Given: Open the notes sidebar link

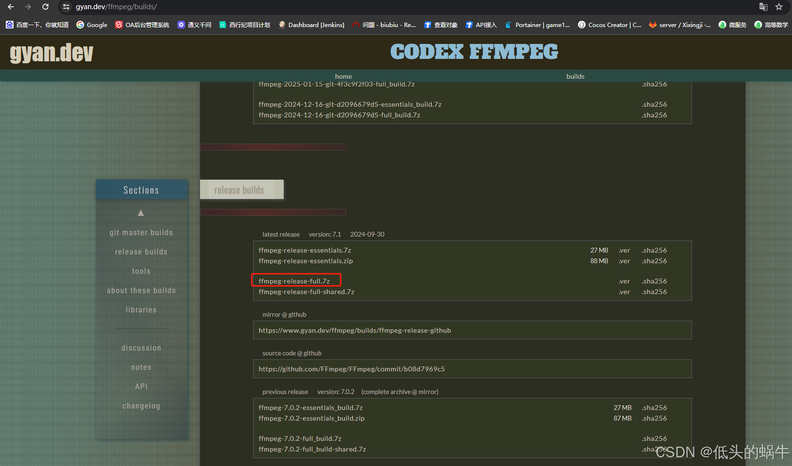Looking at the screenshot, I should (141, 367).
